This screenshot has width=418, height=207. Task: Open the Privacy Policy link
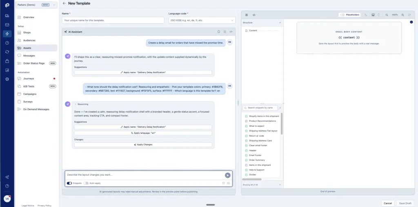click(44, 206)
